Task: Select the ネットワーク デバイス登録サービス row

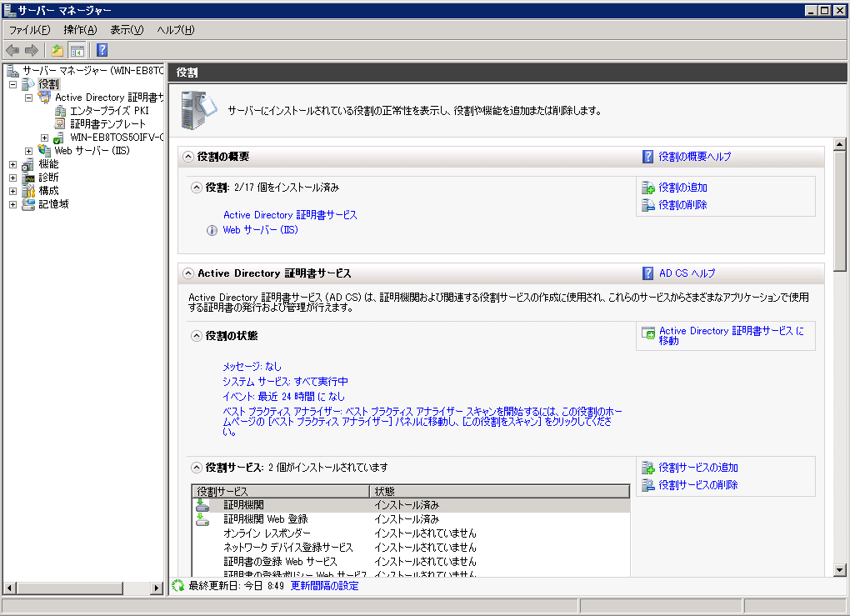Action: click(411, 548)
